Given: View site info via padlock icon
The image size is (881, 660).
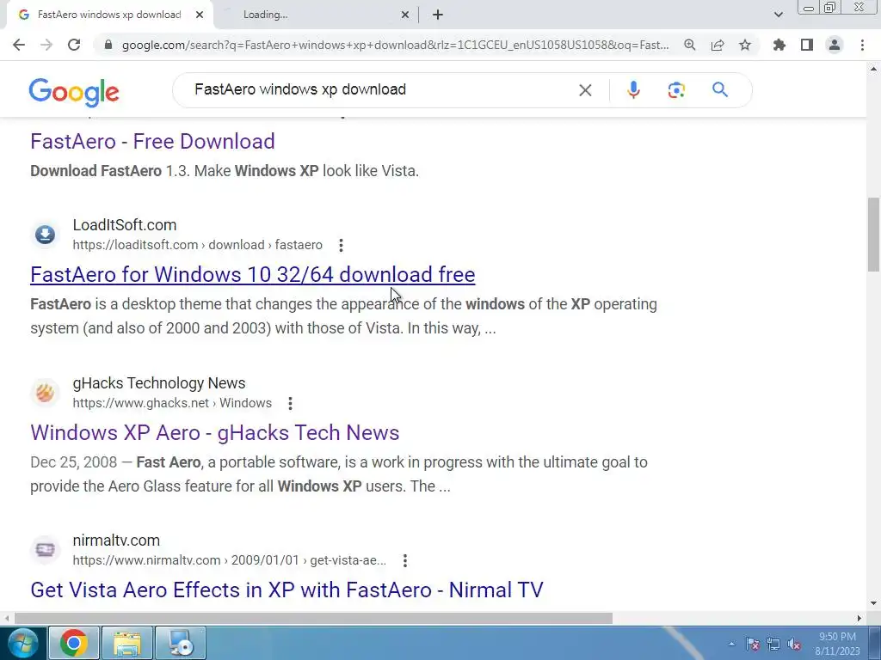Looking at the screenshot, I should [108, 45].
